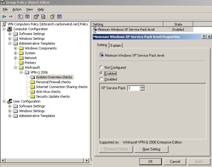This screenshot has height=167, width=212.
Task: Click the Cancel button
Action: (175, 162)
